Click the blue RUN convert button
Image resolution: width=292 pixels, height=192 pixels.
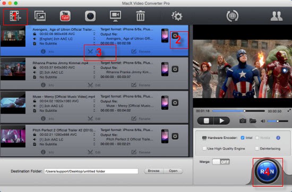(267, 171)
